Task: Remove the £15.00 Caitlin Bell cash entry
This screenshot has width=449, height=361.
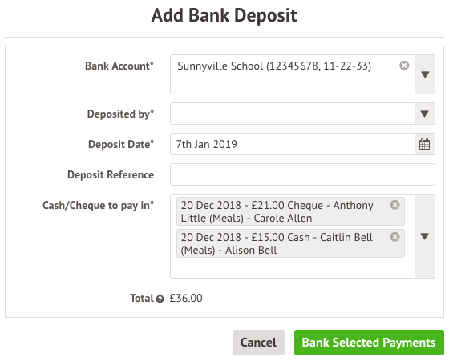Action: pos(394,237)
